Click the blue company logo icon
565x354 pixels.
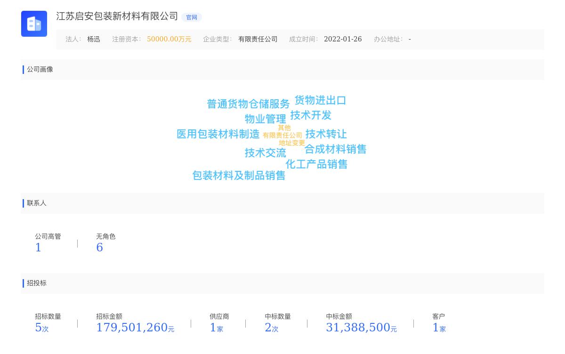point(34,24)
